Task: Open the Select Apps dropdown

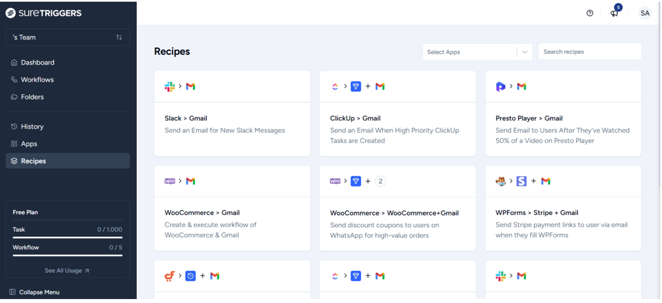Action: pyautogui.click(x=478, y=52)
